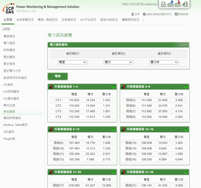The image size is (201, 188).
Task: Click the meter icon of 外區廊道插座 9~12
Action: tap(51, 129)
